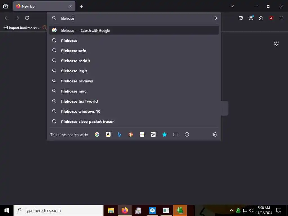Image resolution: width=288 pixels, height=216 pixels.
Task: Search this time with Bing icon
Action: coord(119,134)
